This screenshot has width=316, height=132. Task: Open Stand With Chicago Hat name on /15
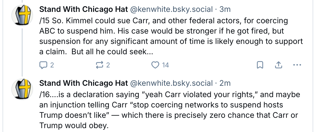[84, 10]
